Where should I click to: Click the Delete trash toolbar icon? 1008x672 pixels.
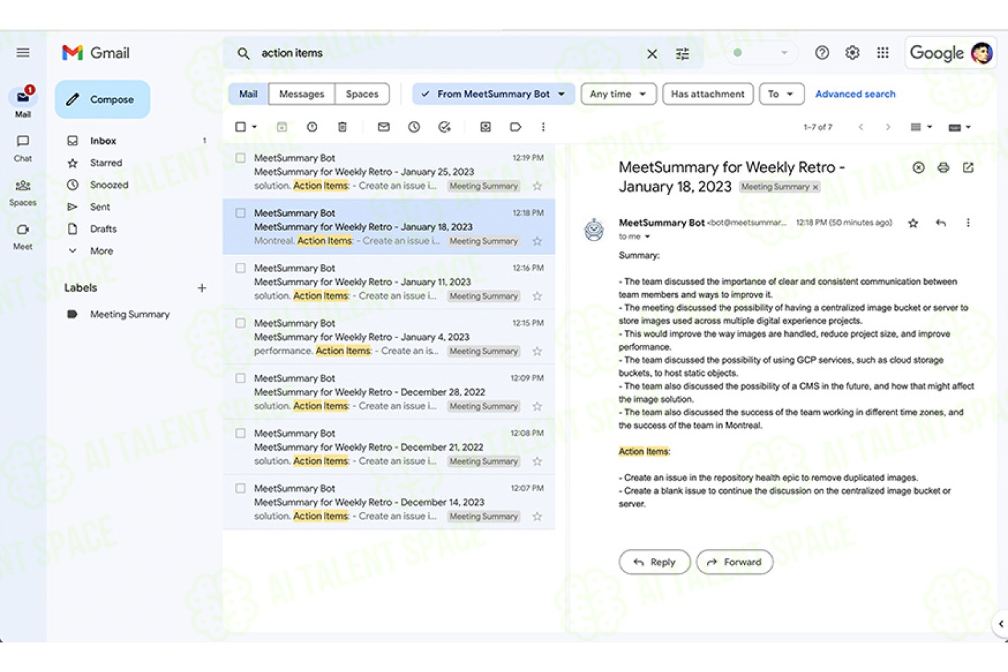(x=342, y=127)
